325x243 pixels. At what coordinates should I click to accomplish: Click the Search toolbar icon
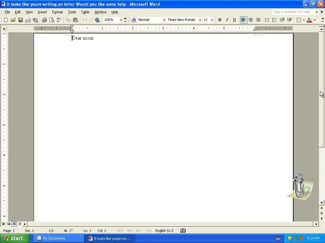[36, 20]
